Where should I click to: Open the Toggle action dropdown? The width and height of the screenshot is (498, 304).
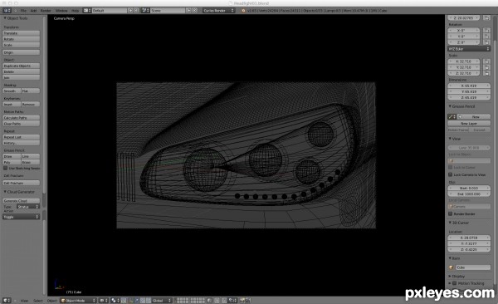click(x=22, y=217)
